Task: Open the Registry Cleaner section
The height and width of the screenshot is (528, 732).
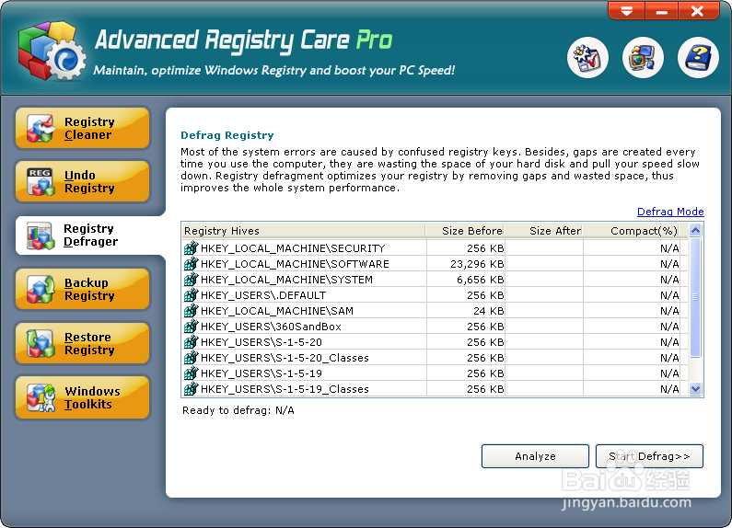Action: click(x=83, y=128)
